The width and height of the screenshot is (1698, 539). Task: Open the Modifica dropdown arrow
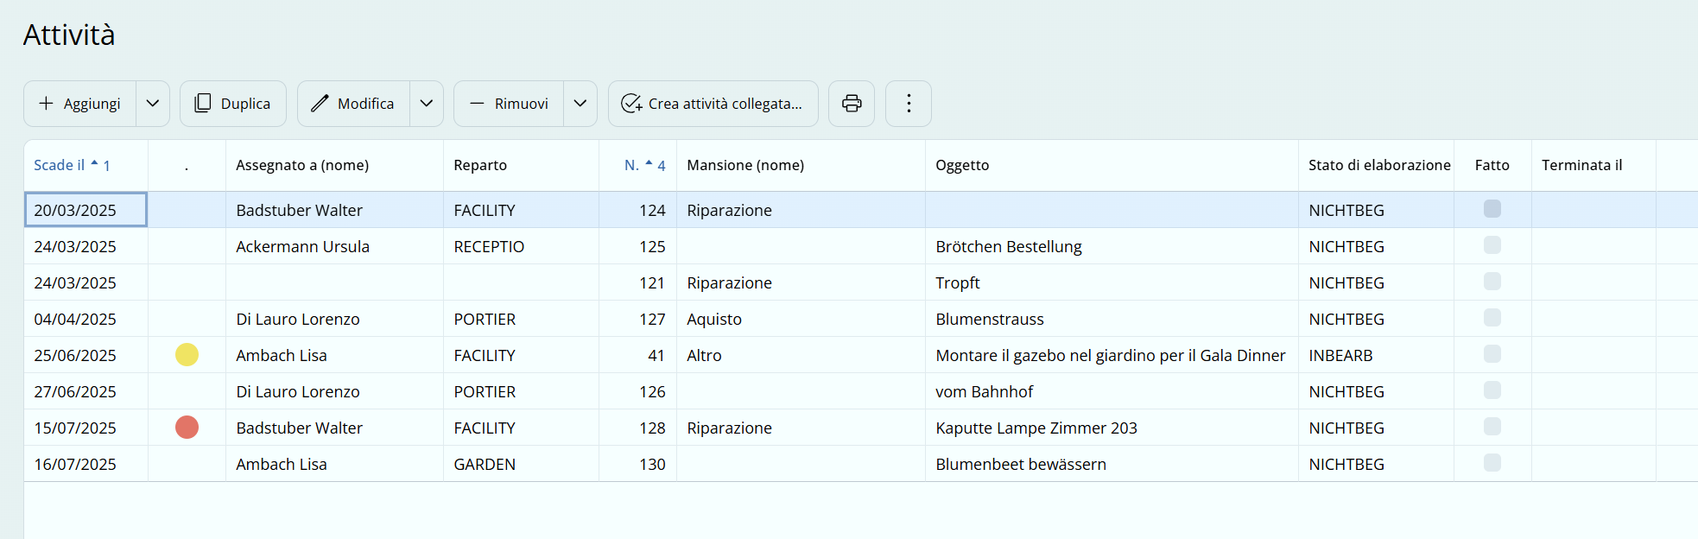pyautogui.click(x=427, y=104)
